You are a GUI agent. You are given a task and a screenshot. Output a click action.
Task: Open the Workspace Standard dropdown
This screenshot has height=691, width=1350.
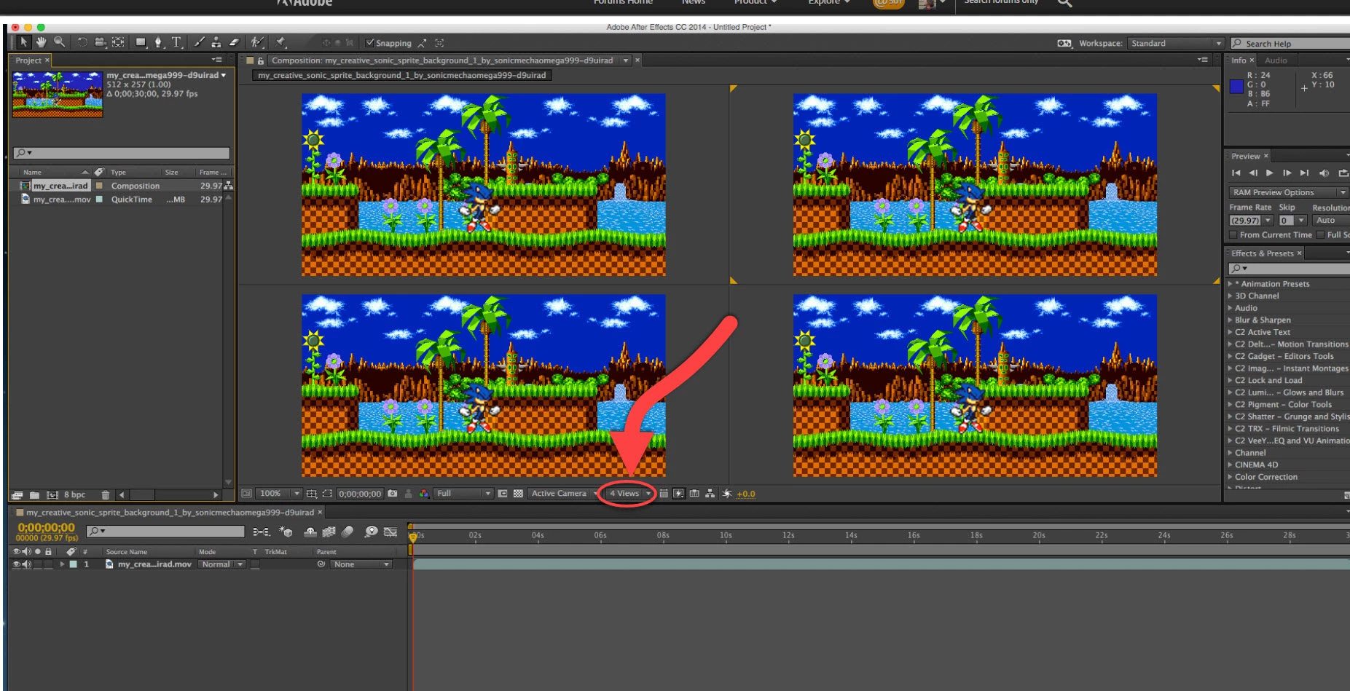tap(1175, 43)
